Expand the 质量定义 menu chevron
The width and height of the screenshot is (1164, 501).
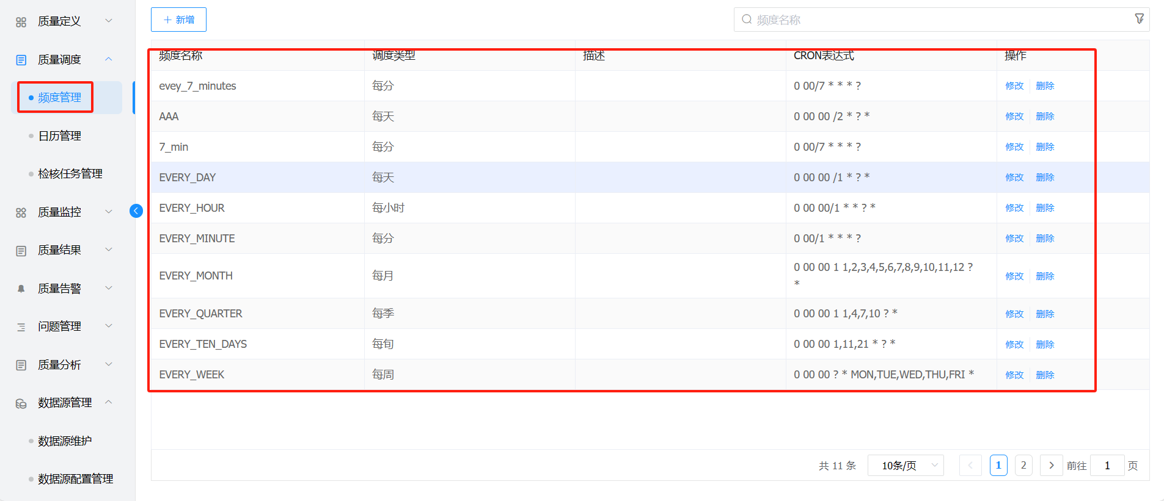(109, 21)
